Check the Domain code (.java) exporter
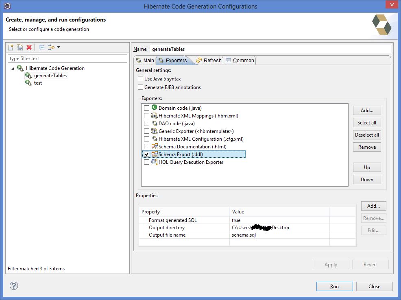The width and height of the screenshot is (401, 300). [146, 108]
